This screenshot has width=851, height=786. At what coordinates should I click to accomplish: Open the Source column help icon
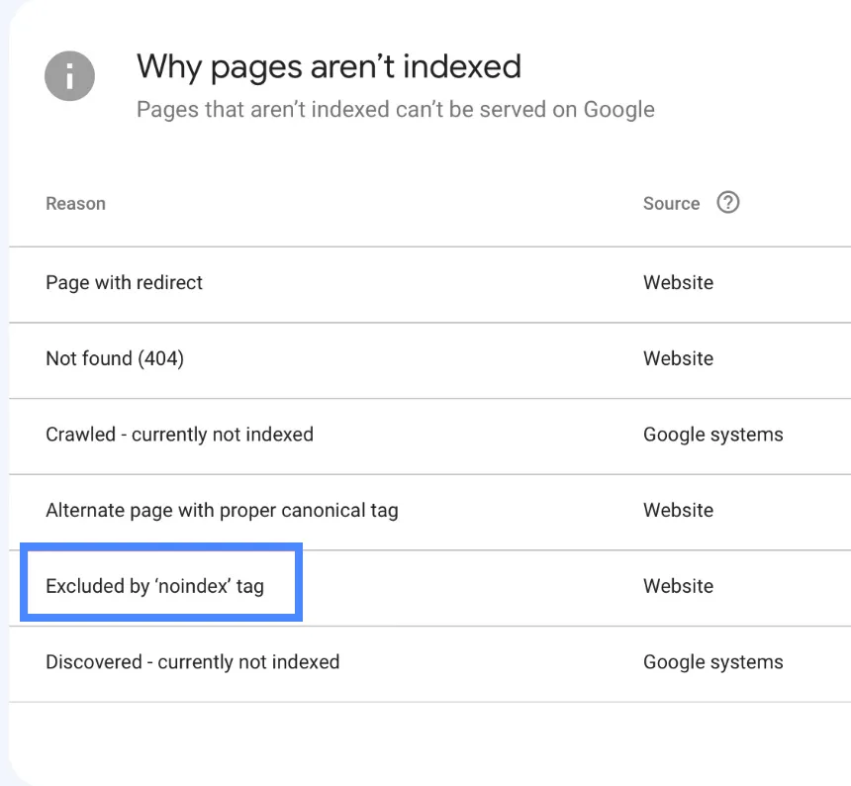tap(727, 202)
